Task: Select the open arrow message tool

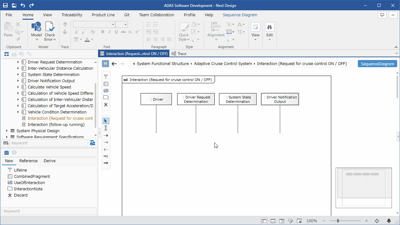Action: click(x=106, y=142)
